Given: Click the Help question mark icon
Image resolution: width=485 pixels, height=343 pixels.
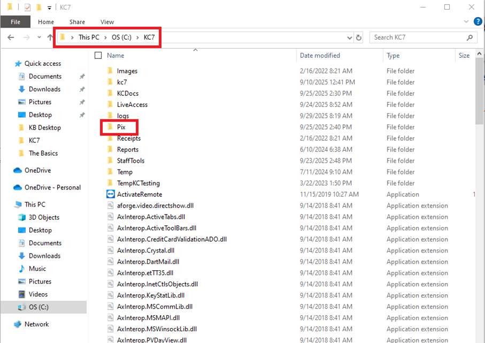Looking at the screenshot, I should pos(478,21).
